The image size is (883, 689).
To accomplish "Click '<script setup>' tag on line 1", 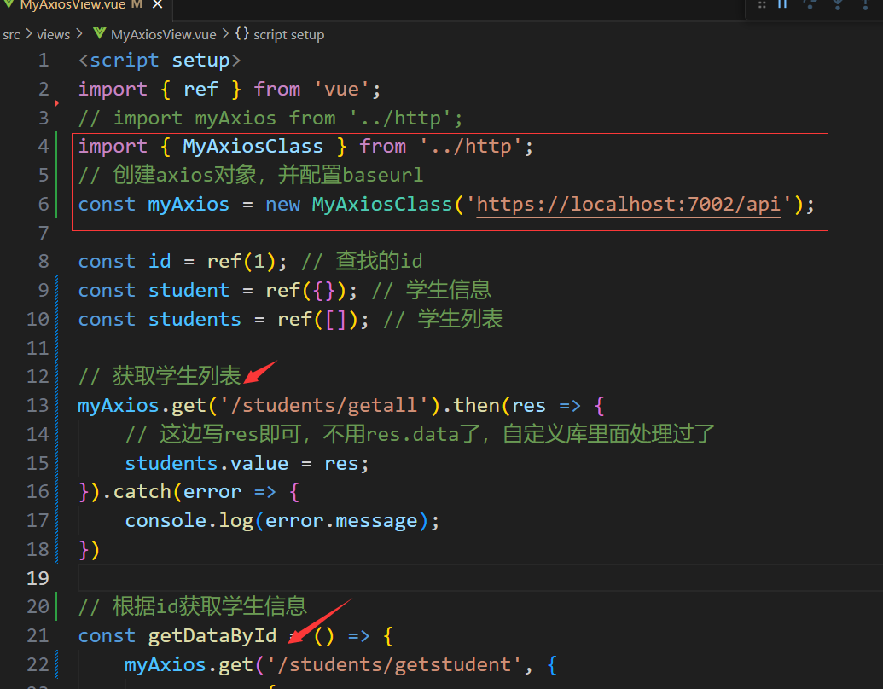I will (x=160, y=61).
